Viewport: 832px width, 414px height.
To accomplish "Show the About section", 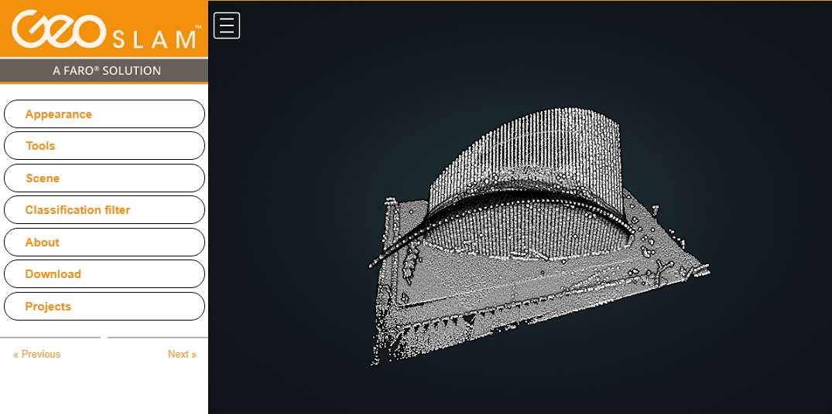I will coord(104,243).
